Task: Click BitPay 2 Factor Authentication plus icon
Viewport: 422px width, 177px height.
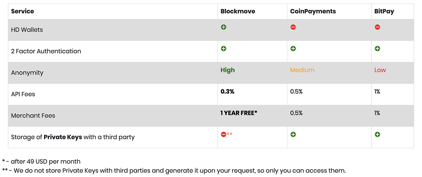Action: click(x=377, y=49)
